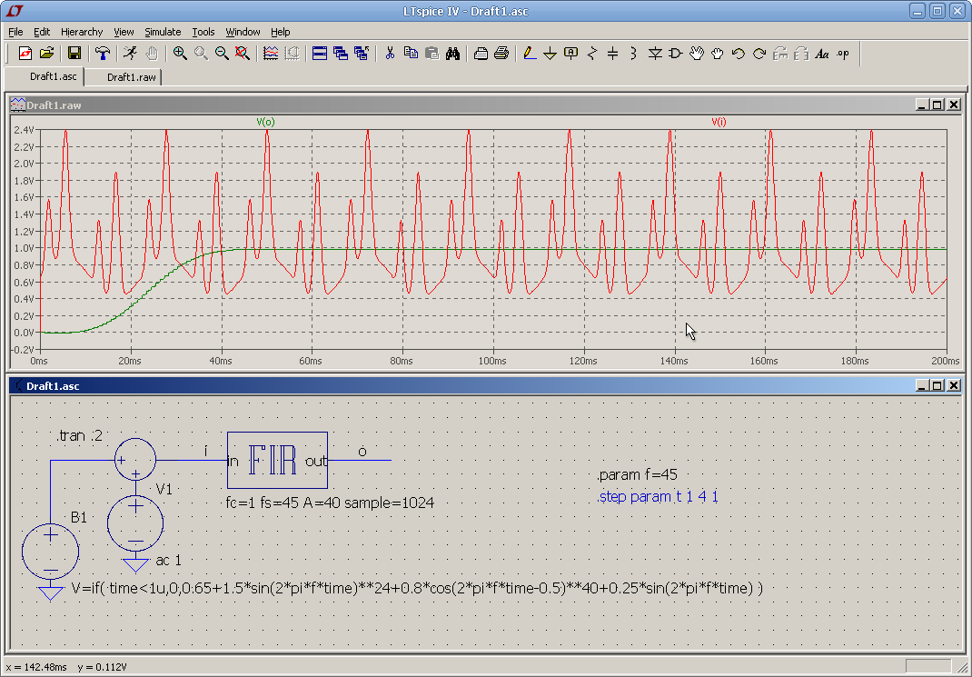
Task: Switch to the Draft1.raw tab
Action: pos(131,77)
